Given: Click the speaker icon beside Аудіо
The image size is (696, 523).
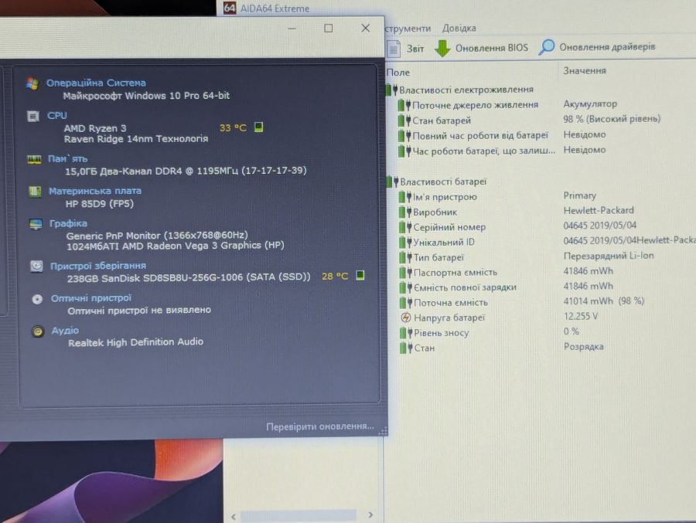Looking at the screenshot, I should tap(38, 331).
